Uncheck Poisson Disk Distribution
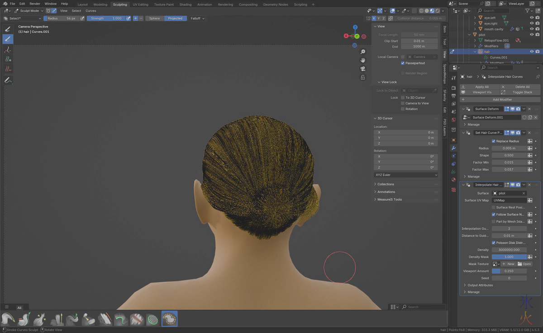Screen dimensions: 543x333 [x=493, y=243]
